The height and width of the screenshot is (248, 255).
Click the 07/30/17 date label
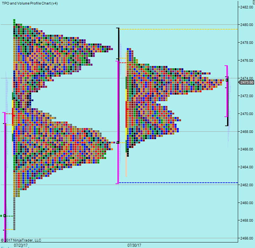pyautogui.click(x=134, y=245)
